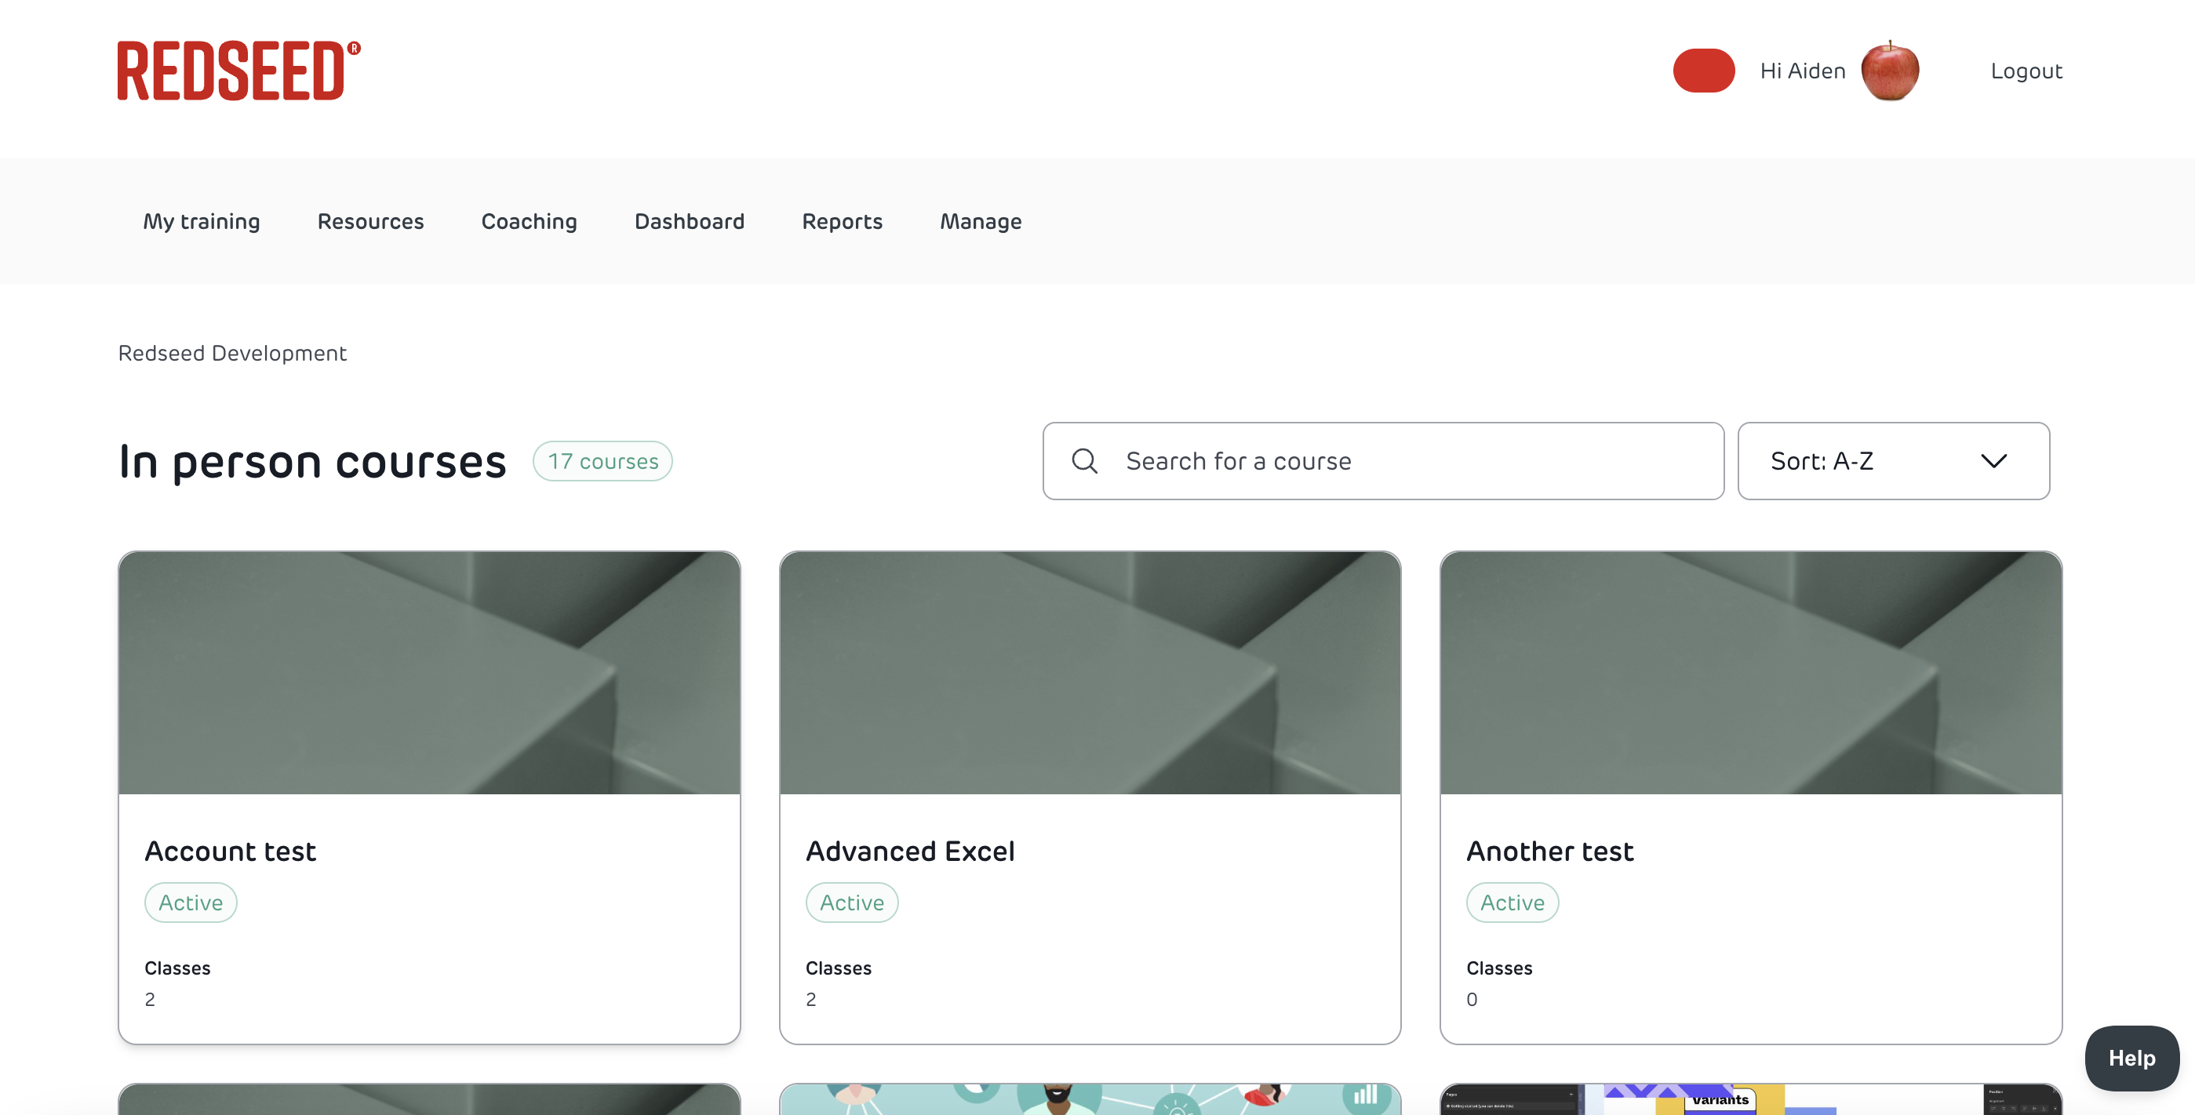Click the Logout link
The image size is (2195, 1115).
pyautogui.click(x=2026, y=71)
